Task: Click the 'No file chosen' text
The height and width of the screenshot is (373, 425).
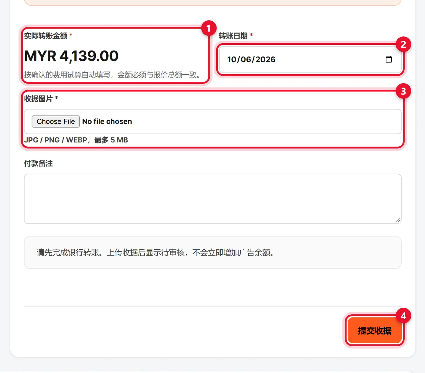Action: (107, 121)
